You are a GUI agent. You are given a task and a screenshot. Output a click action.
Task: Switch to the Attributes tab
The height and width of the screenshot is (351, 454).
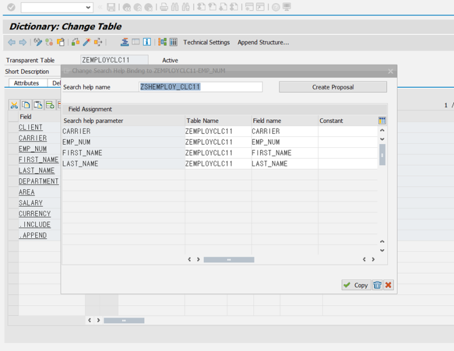coord(27,83)
